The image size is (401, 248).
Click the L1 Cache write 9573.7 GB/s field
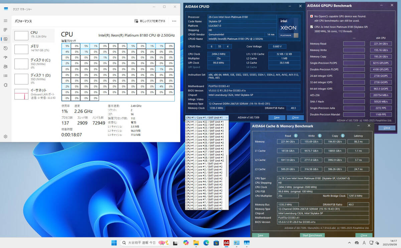[x=311, y=151]
